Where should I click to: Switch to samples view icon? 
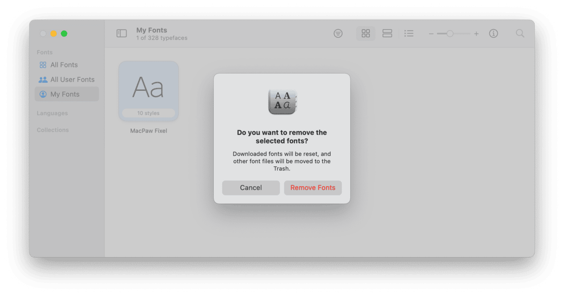click(387, 33)
